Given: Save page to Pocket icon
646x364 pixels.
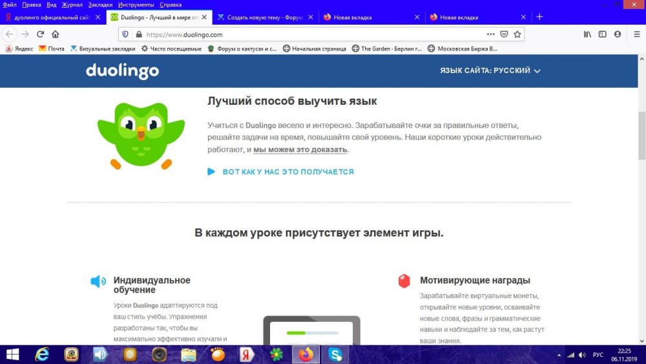Looking at the screenshot, I should (504, 34).
